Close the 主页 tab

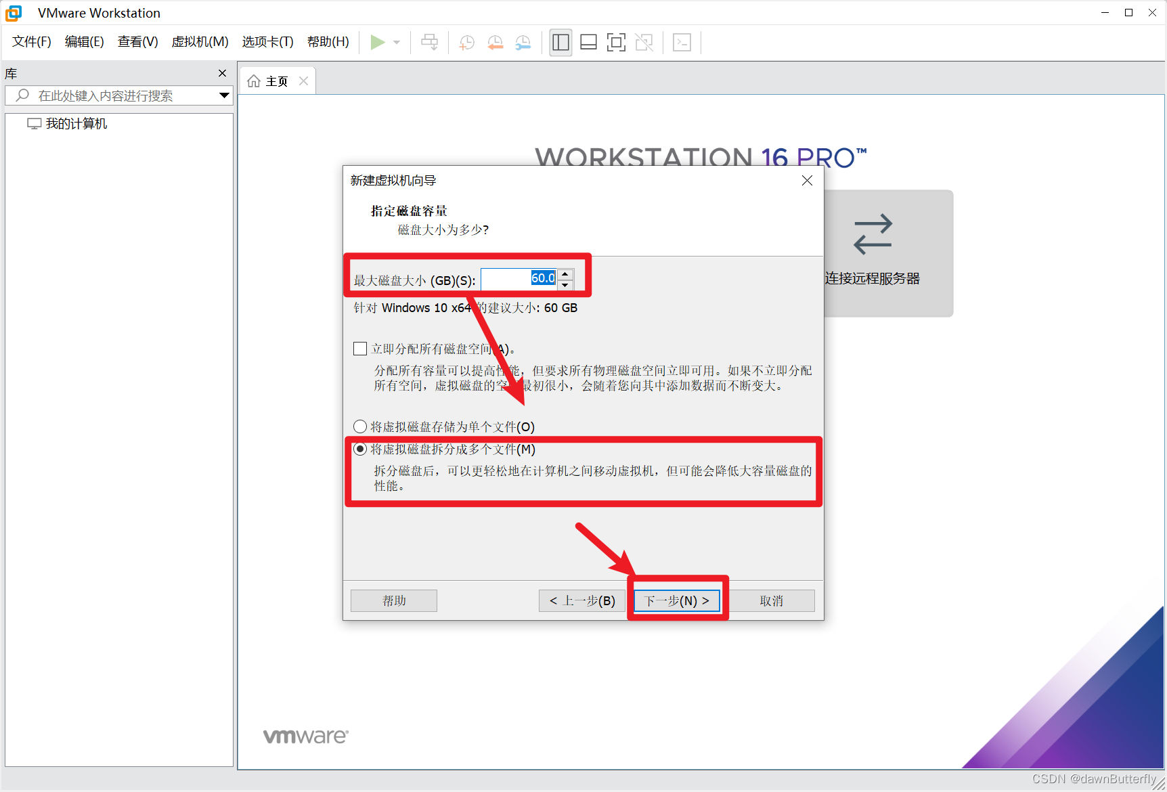click(x=304, y=81)
